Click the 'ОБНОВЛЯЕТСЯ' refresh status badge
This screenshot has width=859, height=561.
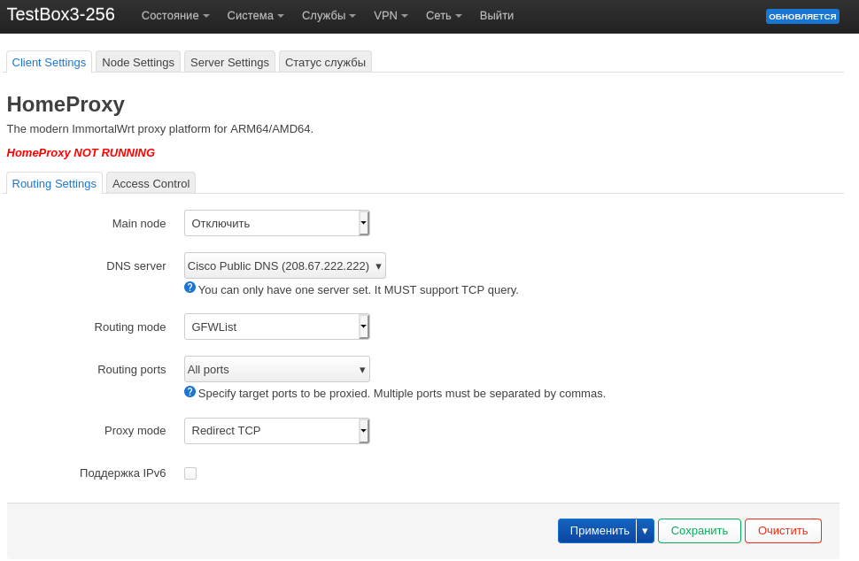pyautogui.click(x=801, y=16)
